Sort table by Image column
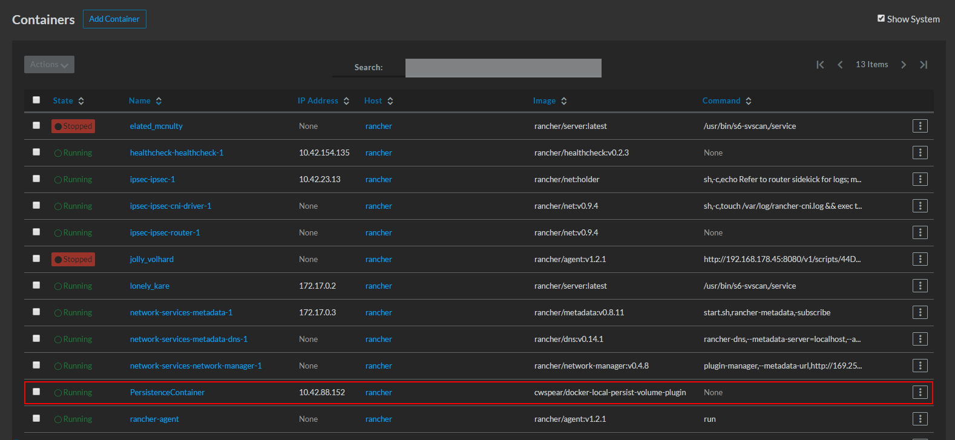This screenshot has height=440, width=955. (550, 101)
